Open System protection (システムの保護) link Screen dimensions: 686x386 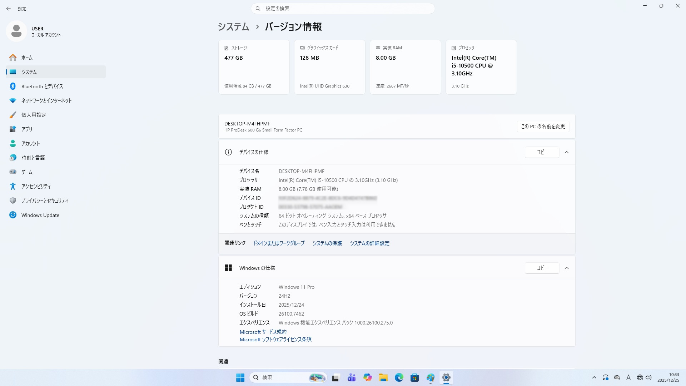327,243
